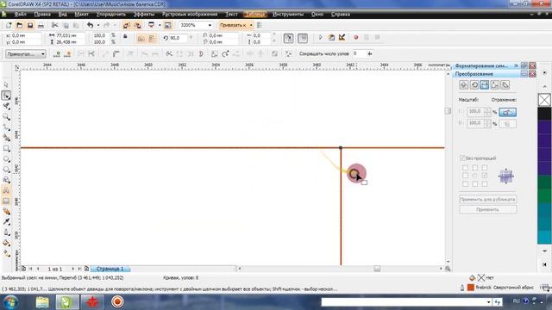Click the rotation angle 90,0 field
Screen dimensions: 552x310
(179, 38)
